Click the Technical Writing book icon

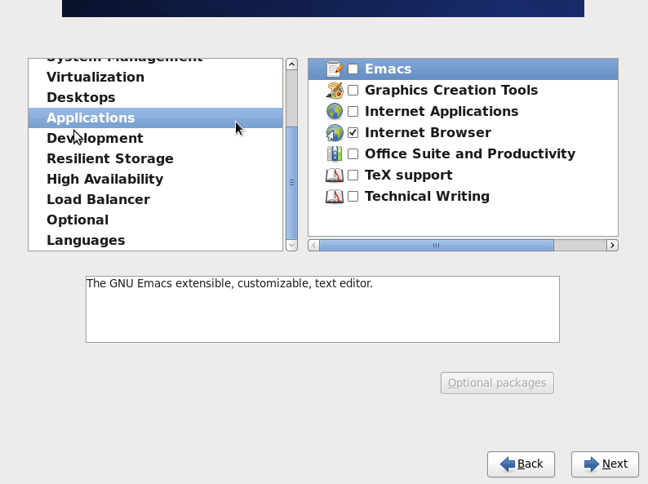point(335,197)
